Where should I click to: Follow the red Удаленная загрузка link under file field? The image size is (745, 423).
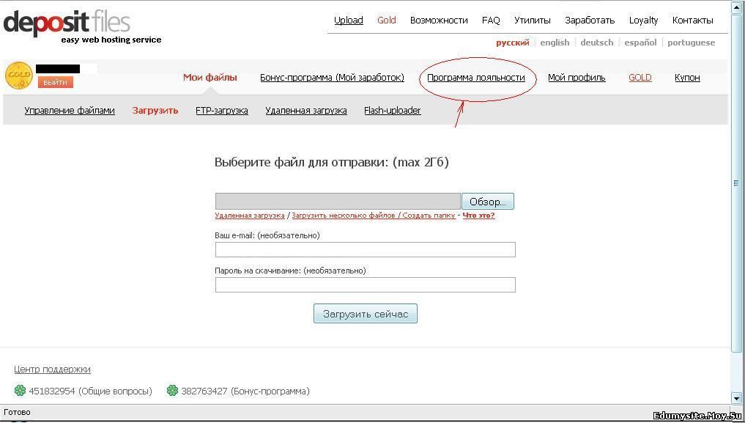tap(250, 216)
